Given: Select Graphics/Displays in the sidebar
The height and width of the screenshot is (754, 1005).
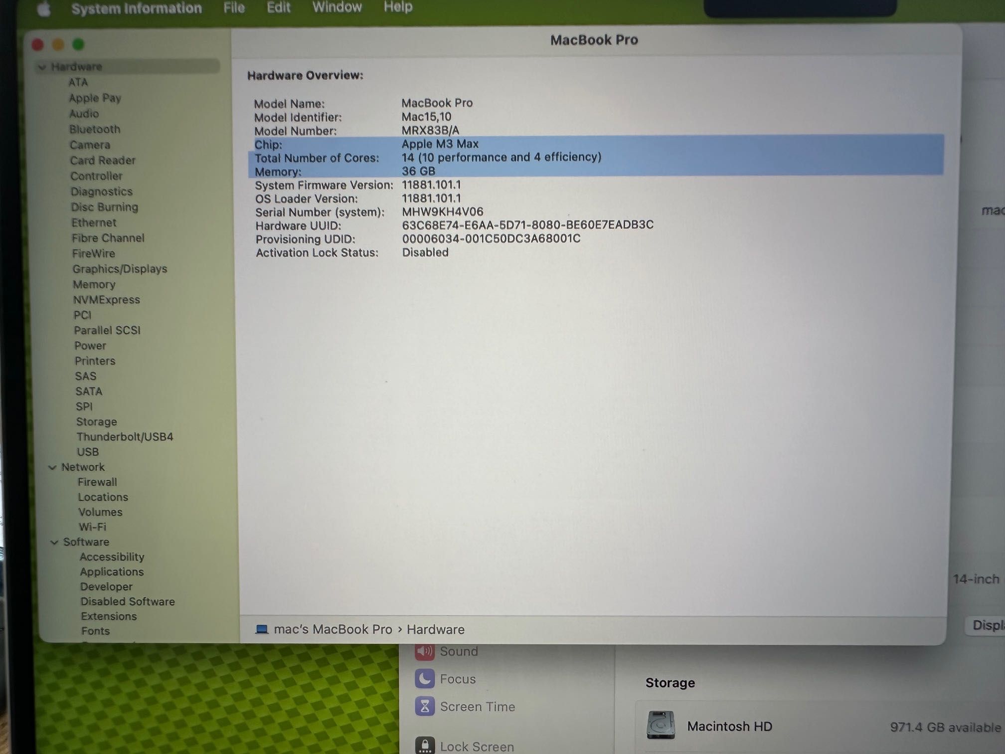Looking at the screenshot, I should point(120,269).
